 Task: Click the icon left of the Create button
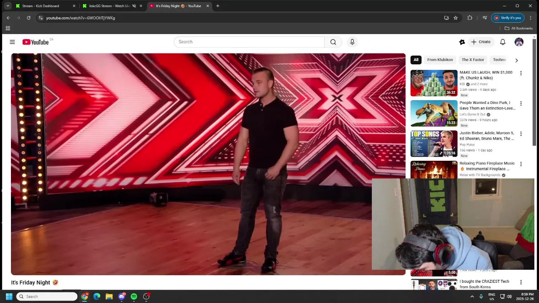click(462, 42)
